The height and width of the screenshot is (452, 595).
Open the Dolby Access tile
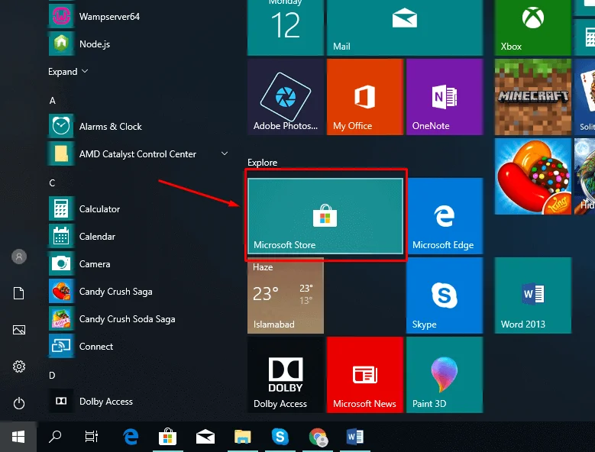tap(286, 375)
